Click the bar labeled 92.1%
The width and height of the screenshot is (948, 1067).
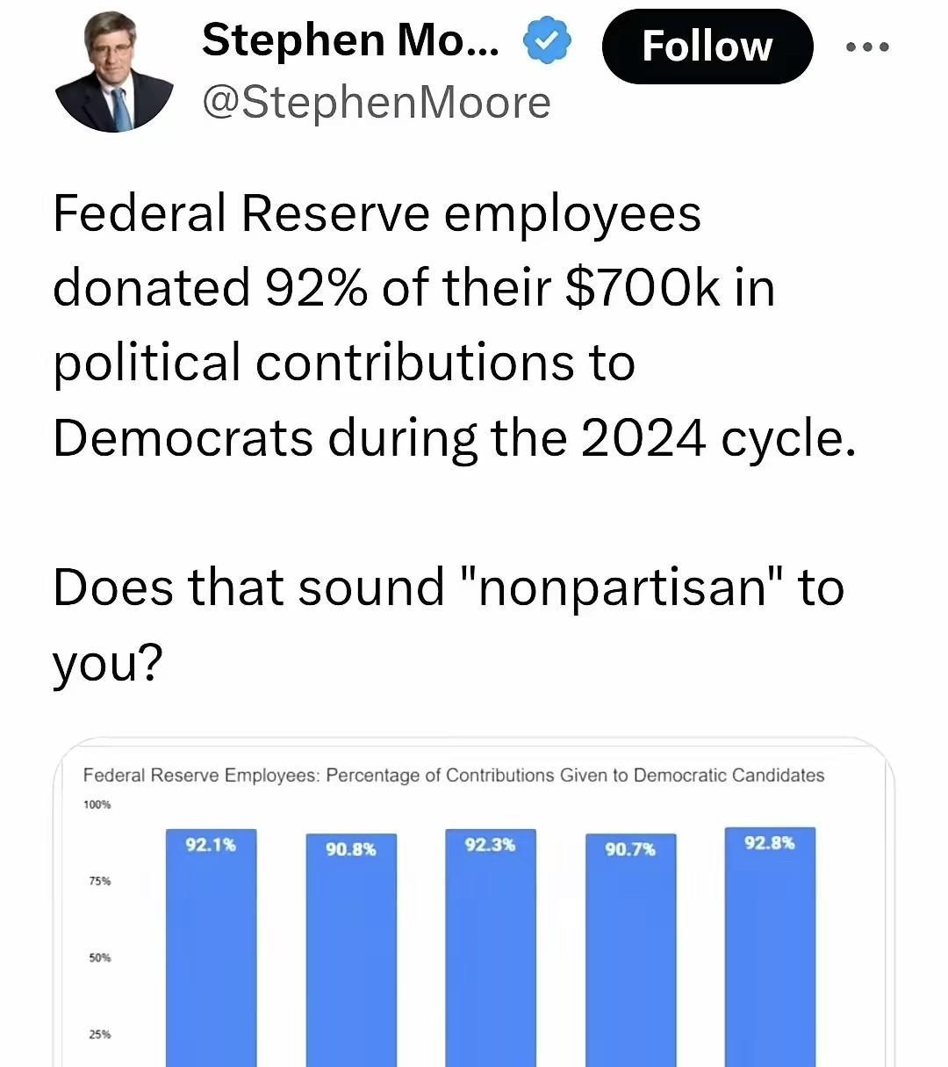211,948
